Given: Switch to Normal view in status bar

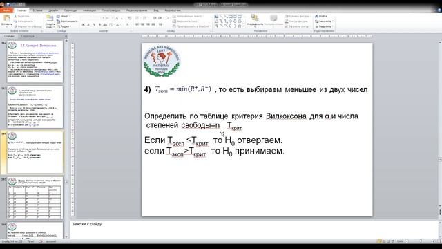Looking at the screenshot, I should coord(379,241).
